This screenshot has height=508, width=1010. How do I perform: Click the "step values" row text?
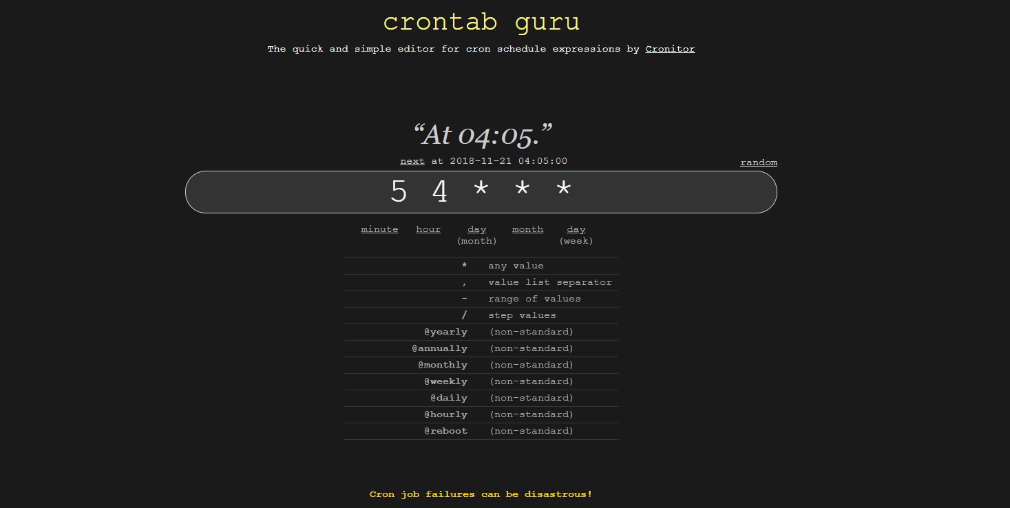tap(522, 315)
